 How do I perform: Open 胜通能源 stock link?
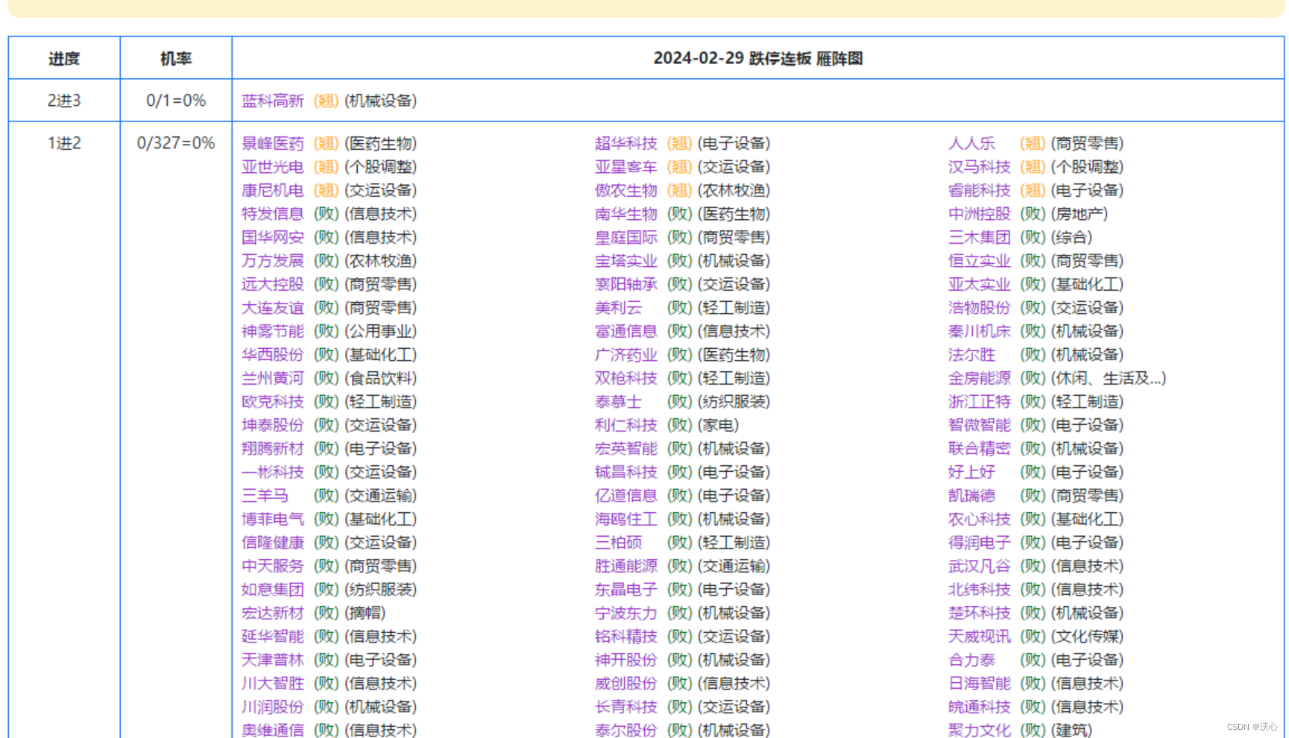click(626, 566)
